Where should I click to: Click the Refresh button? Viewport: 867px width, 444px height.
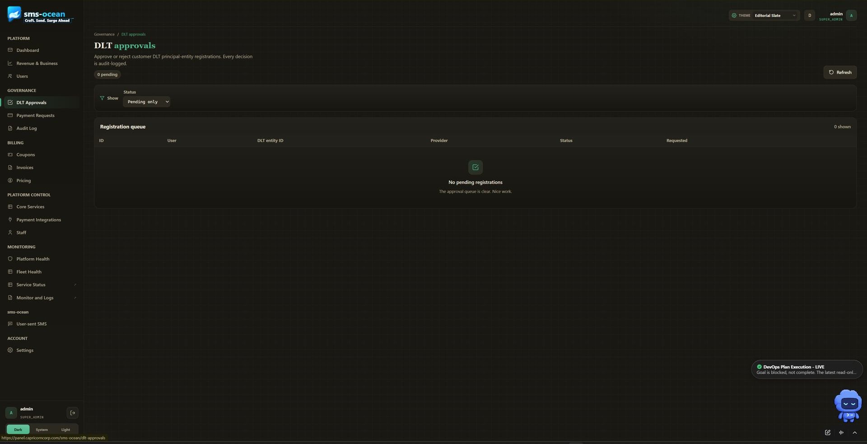click(840, 72)
